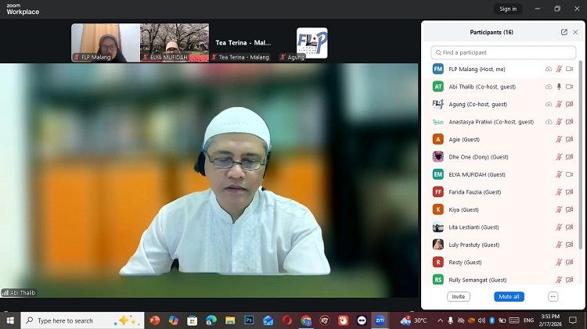Open Photoshop from the taskbar
The width and height of the screenshot is (587, 329).
249,320
